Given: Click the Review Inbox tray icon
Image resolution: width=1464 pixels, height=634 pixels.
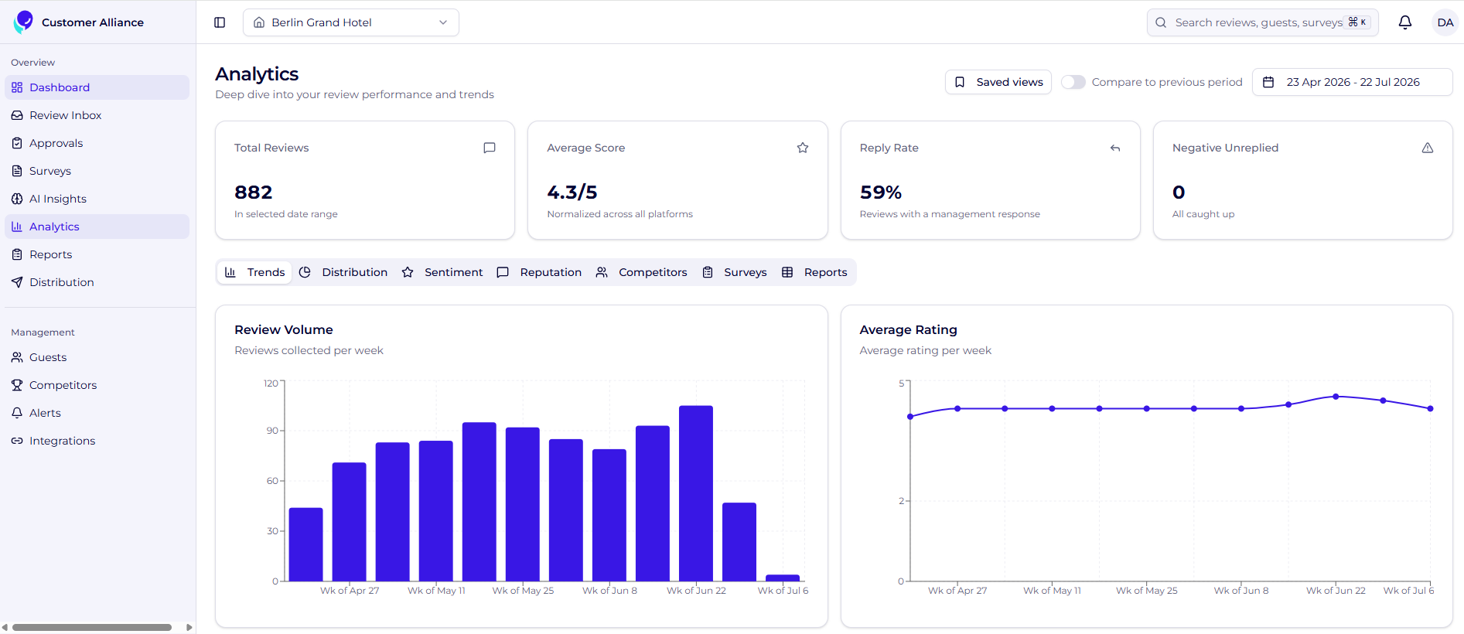Looking at the screenshot, I should tap(17, 115).
